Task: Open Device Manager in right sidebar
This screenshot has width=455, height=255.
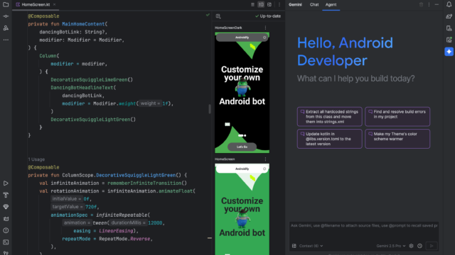Action: pyautogui.click(x=449, y=28)
